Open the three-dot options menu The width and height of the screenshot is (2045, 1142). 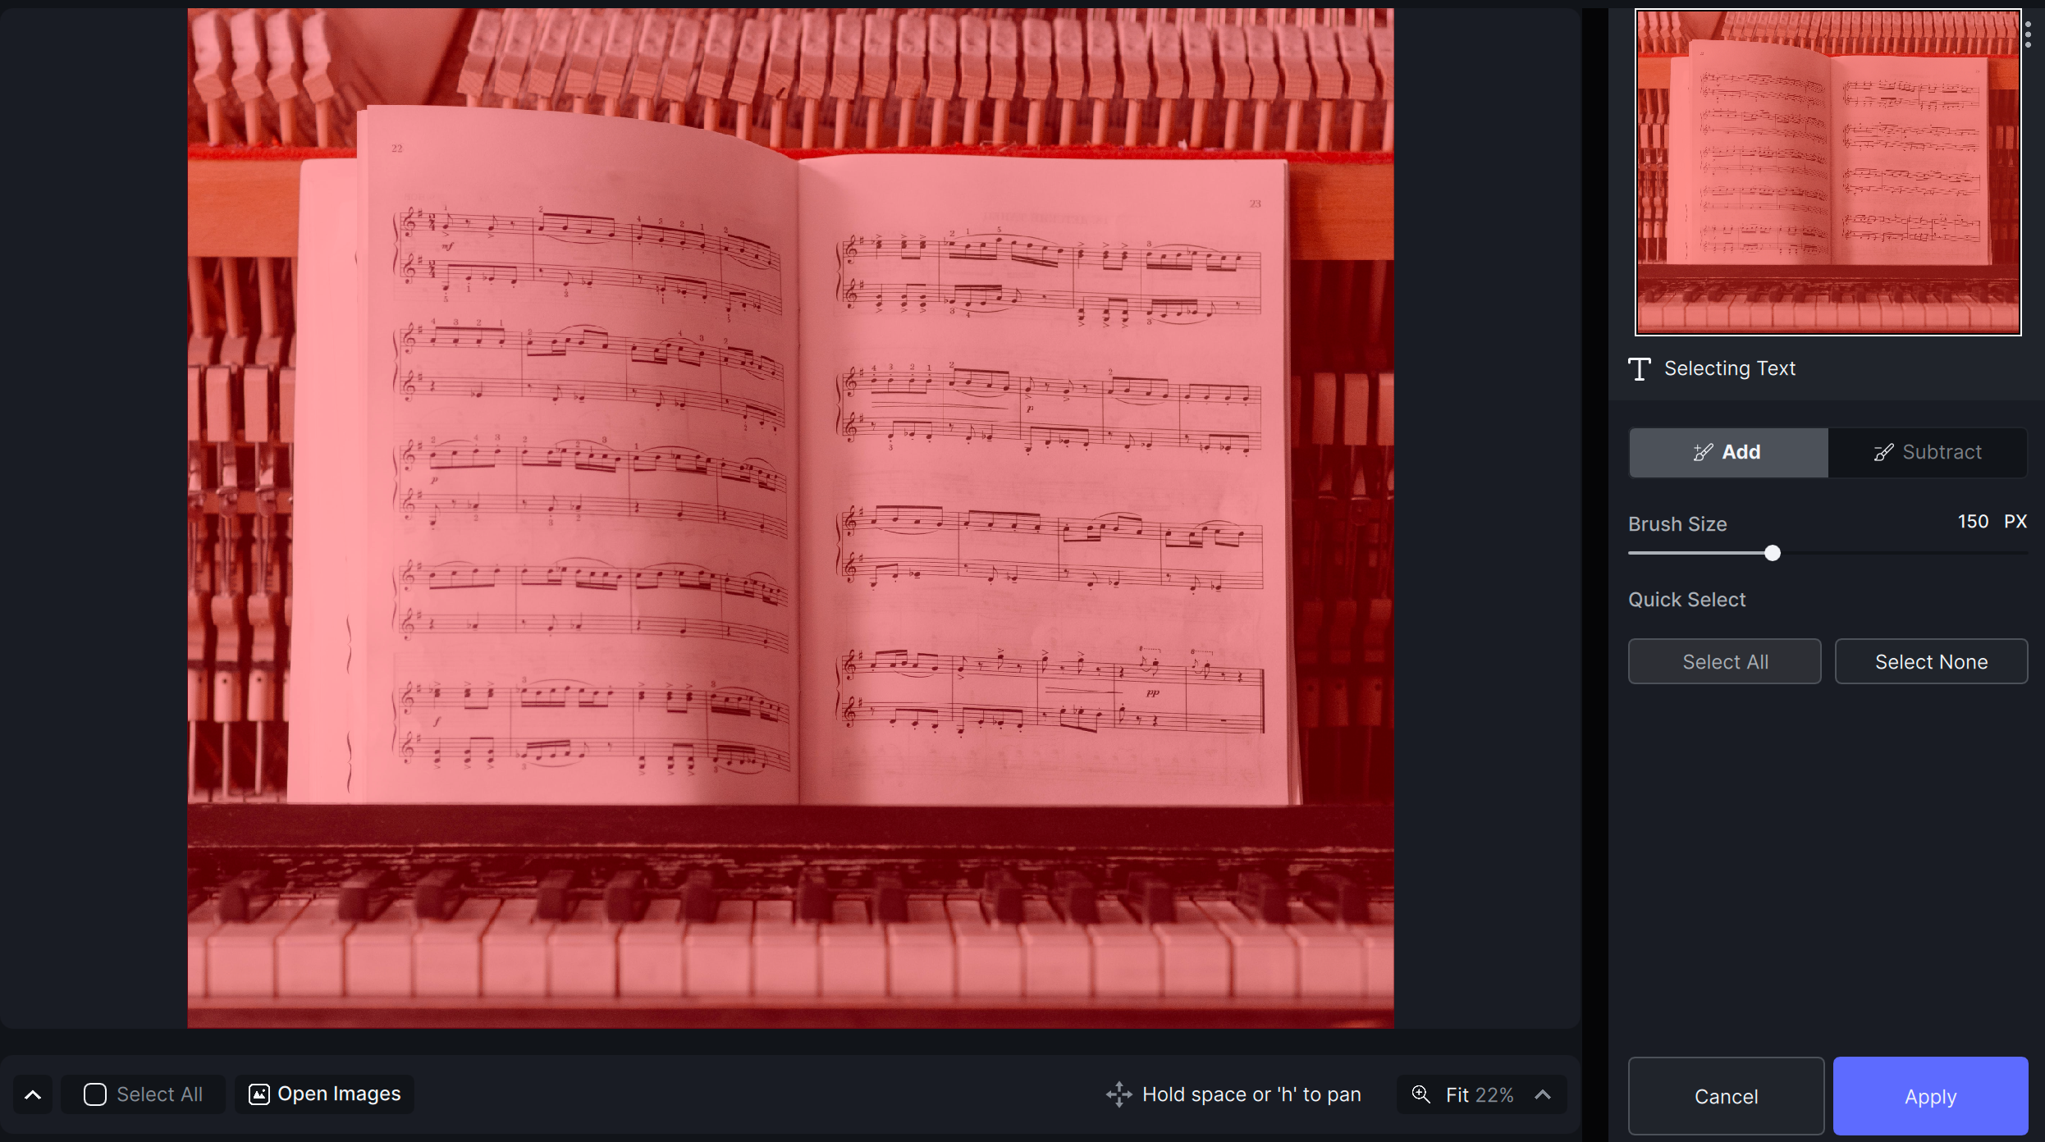[2028, 34]
